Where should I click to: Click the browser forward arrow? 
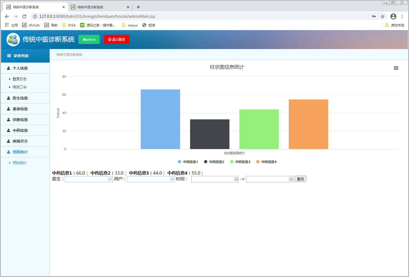click(x=16, y=16)
